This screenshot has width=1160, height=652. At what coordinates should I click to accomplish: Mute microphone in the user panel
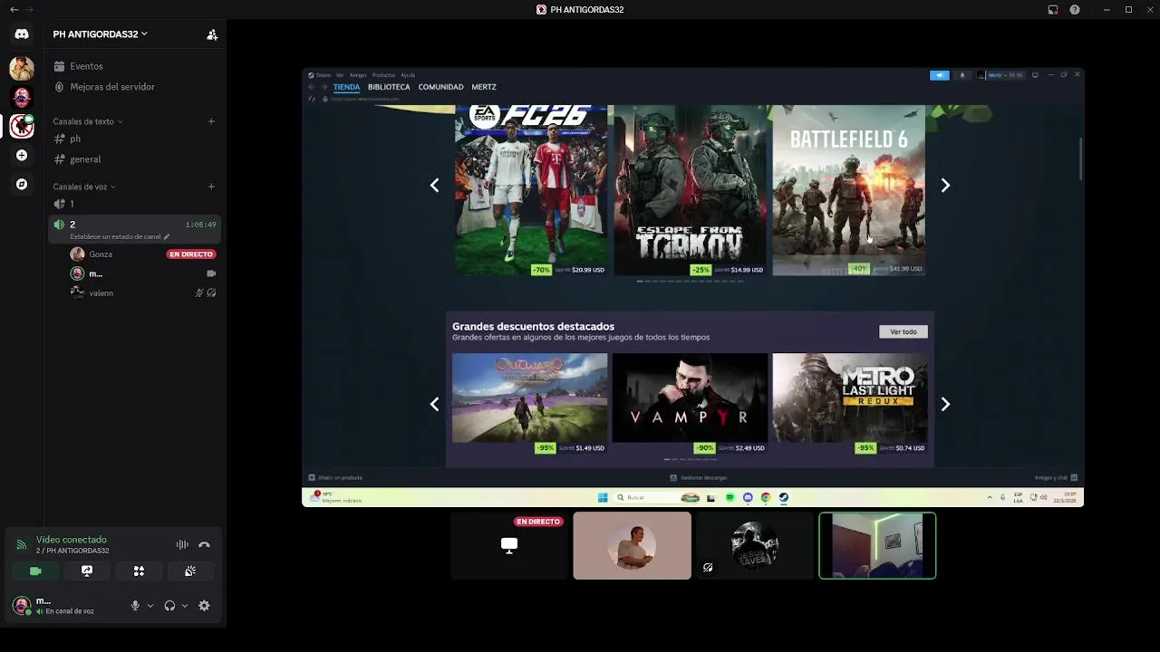[135, 606]
